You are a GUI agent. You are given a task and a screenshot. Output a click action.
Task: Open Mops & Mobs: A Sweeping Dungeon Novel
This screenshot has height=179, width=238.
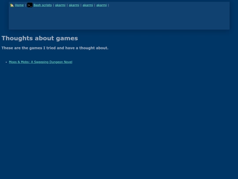[x=41, y=62]
